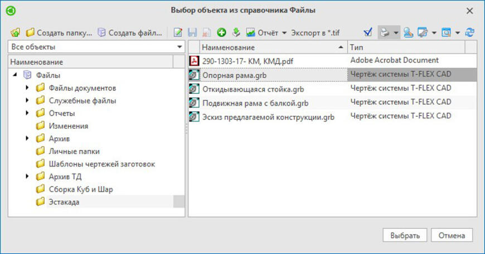Close the Выбор объекта dialog
Image resolution: width=485 pixels, height=254 pixels.
(469, 11)
